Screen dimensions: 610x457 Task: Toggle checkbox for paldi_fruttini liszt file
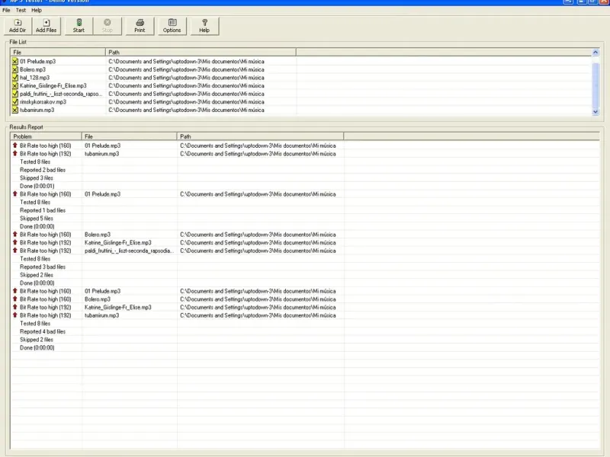(x=14, y=94)
